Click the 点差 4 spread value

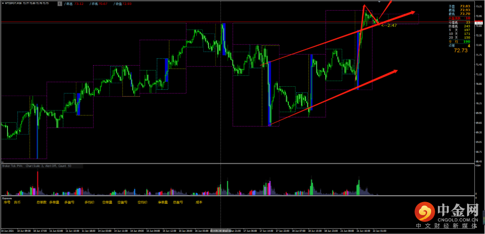[x=468, y=45]
